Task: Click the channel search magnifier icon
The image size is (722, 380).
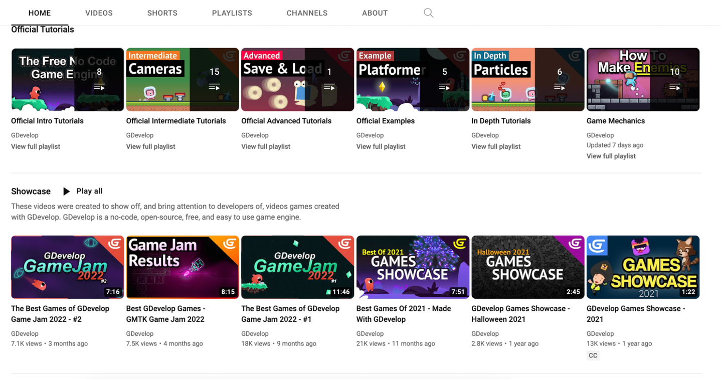Action: click(x=428, y=13)
